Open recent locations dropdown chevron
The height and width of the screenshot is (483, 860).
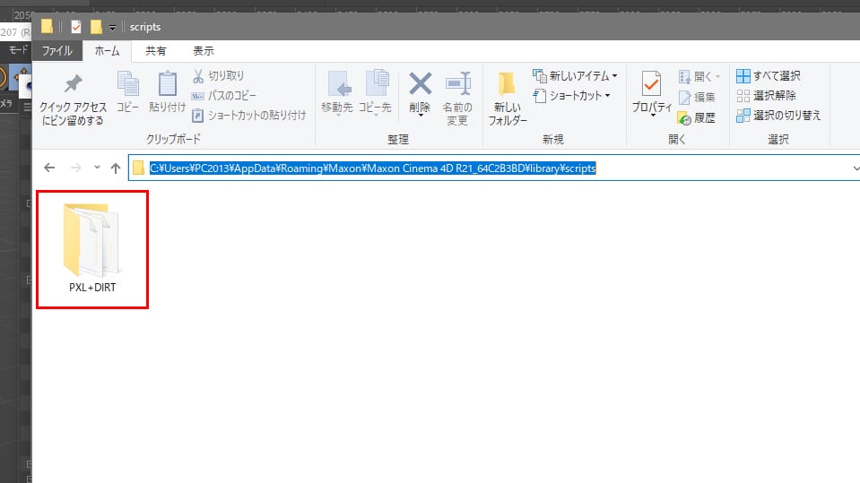[97, 168]
